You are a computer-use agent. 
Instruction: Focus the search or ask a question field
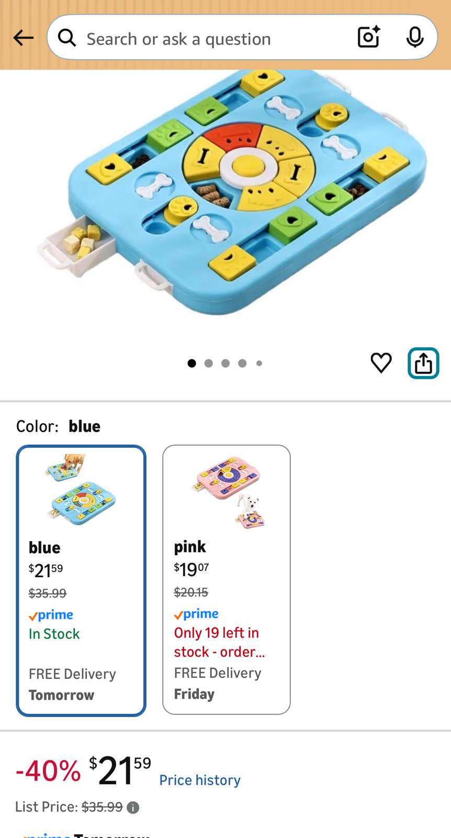pyautogui.click(x=209, y=39)
